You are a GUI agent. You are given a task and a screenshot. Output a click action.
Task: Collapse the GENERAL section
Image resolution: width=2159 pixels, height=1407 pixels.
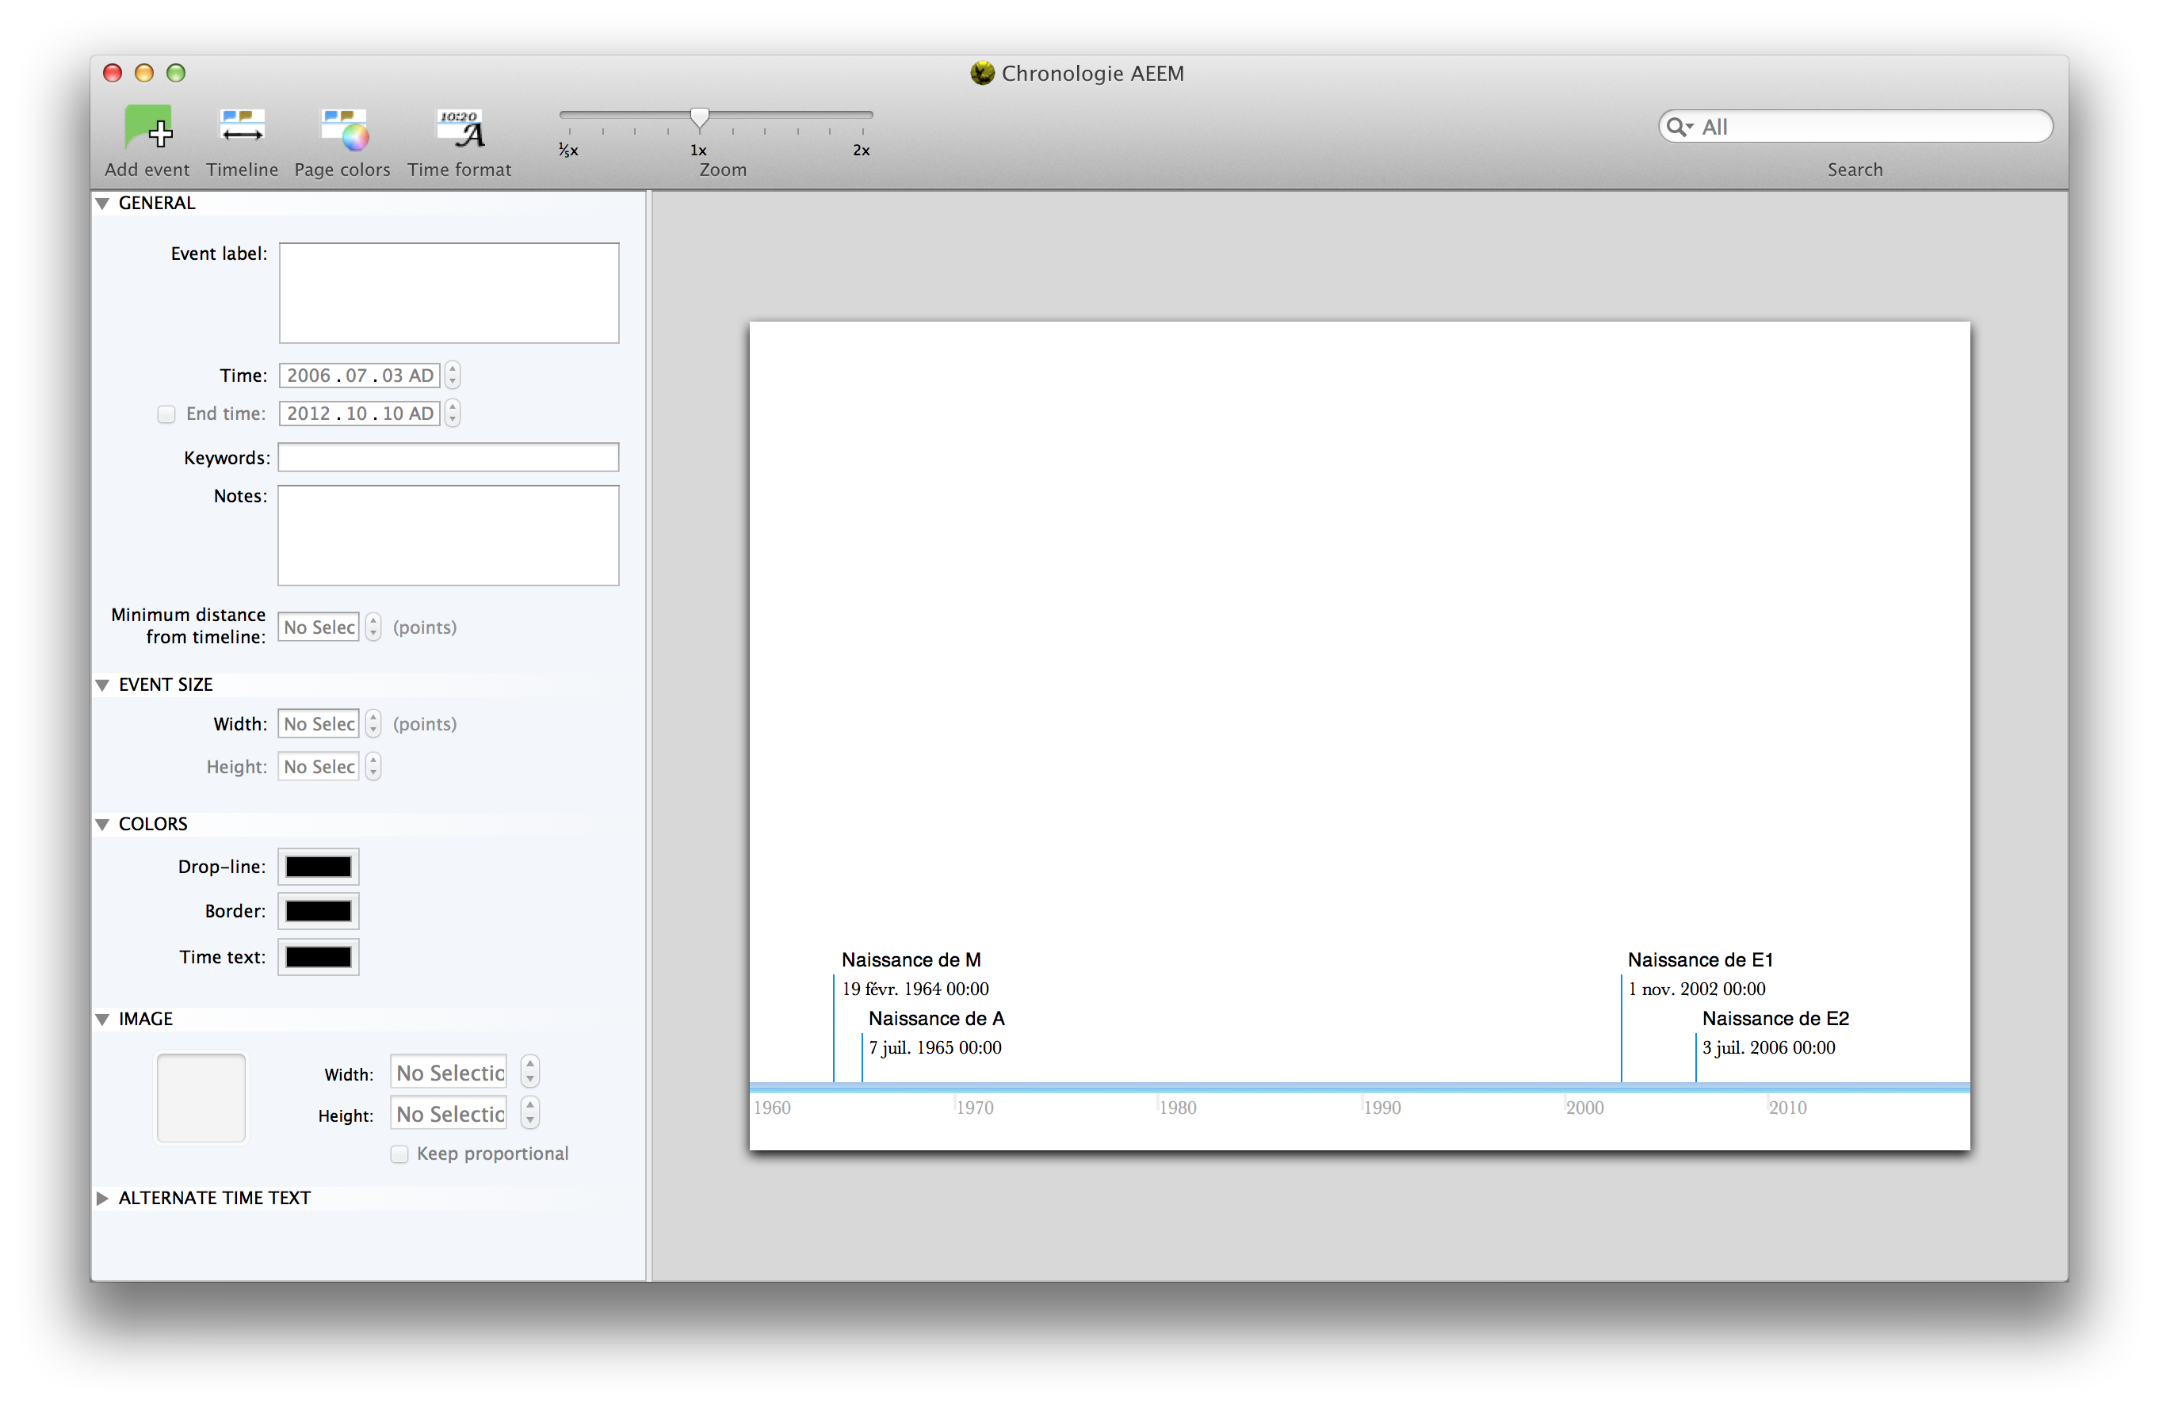[102, 203]
